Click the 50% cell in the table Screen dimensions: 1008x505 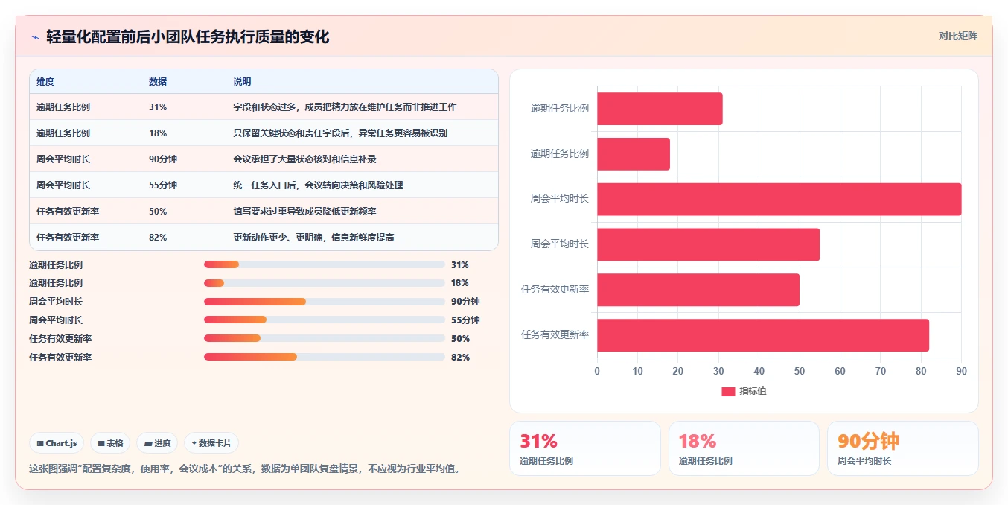point(158,212)
